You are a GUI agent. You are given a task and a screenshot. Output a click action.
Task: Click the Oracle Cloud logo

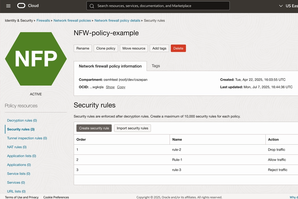pos(28,6)
